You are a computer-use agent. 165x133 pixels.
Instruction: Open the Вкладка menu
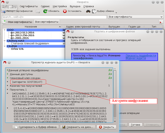[75, 6]
